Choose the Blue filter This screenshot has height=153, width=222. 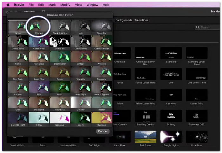[39, 89]
